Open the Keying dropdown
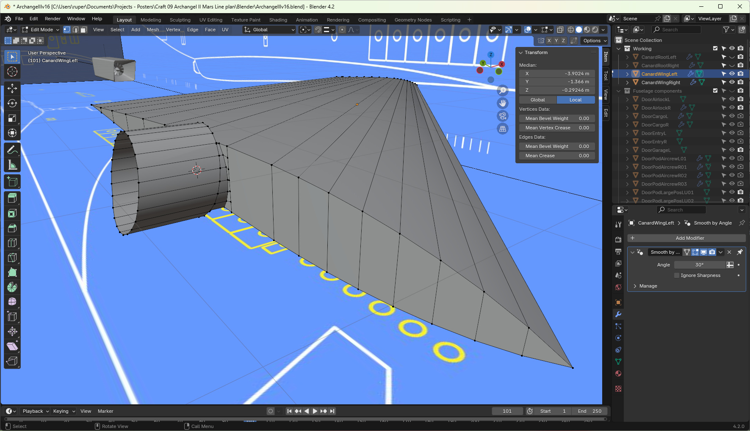Image resolution: width=750 pixels, height=431 pixels. 64,411
